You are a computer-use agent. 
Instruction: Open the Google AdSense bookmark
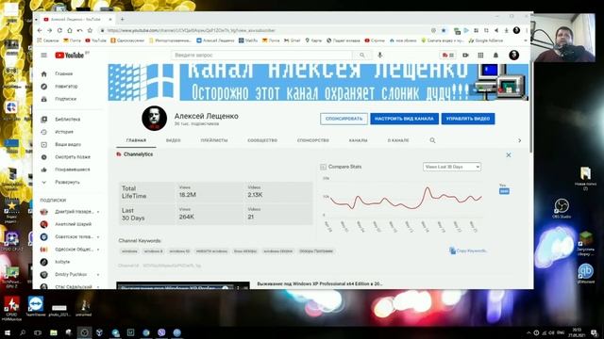pos(486,40)
